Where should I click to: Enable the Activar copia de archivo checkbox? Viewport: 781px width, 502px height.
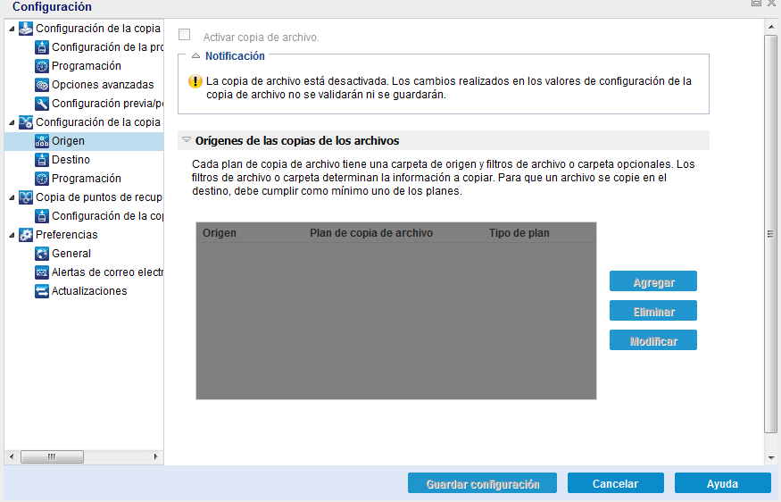pyautogui.click(x=184, y=35)
